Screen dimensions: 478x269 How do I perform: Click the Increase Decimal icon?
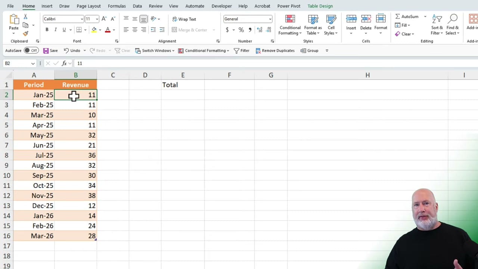point(260,30)
